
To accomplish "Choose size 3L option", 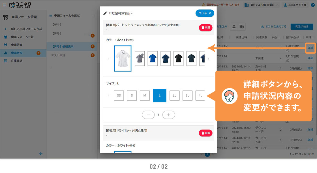I will click(x=187, y=96).
